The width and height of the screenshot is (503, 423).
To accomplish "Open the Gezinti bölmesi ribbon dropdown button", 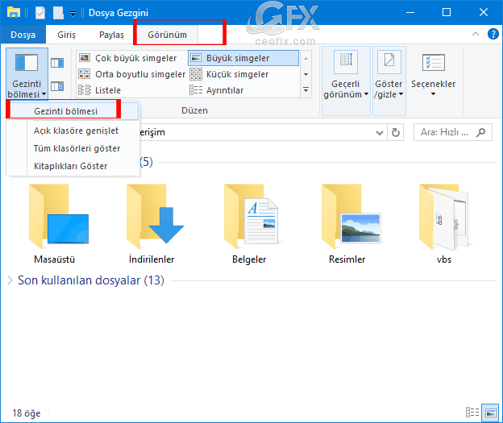I will point(27,73).
